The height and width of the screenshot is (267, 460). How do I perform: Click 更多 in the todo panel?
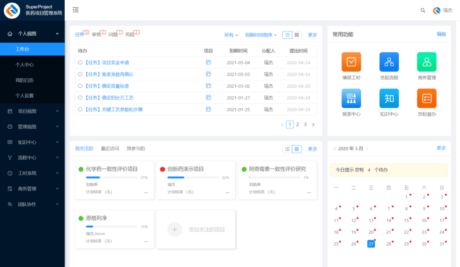tap(313, 35)
